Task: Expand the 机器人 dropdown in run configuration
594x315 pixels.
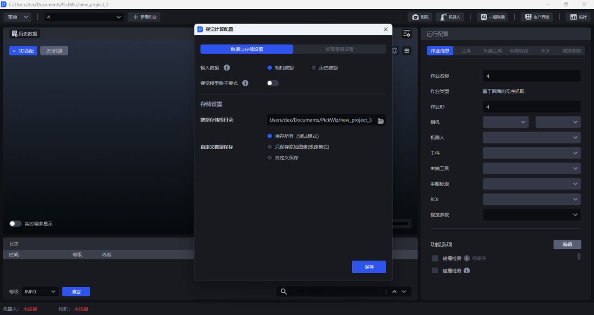Action: coord(531,138)
